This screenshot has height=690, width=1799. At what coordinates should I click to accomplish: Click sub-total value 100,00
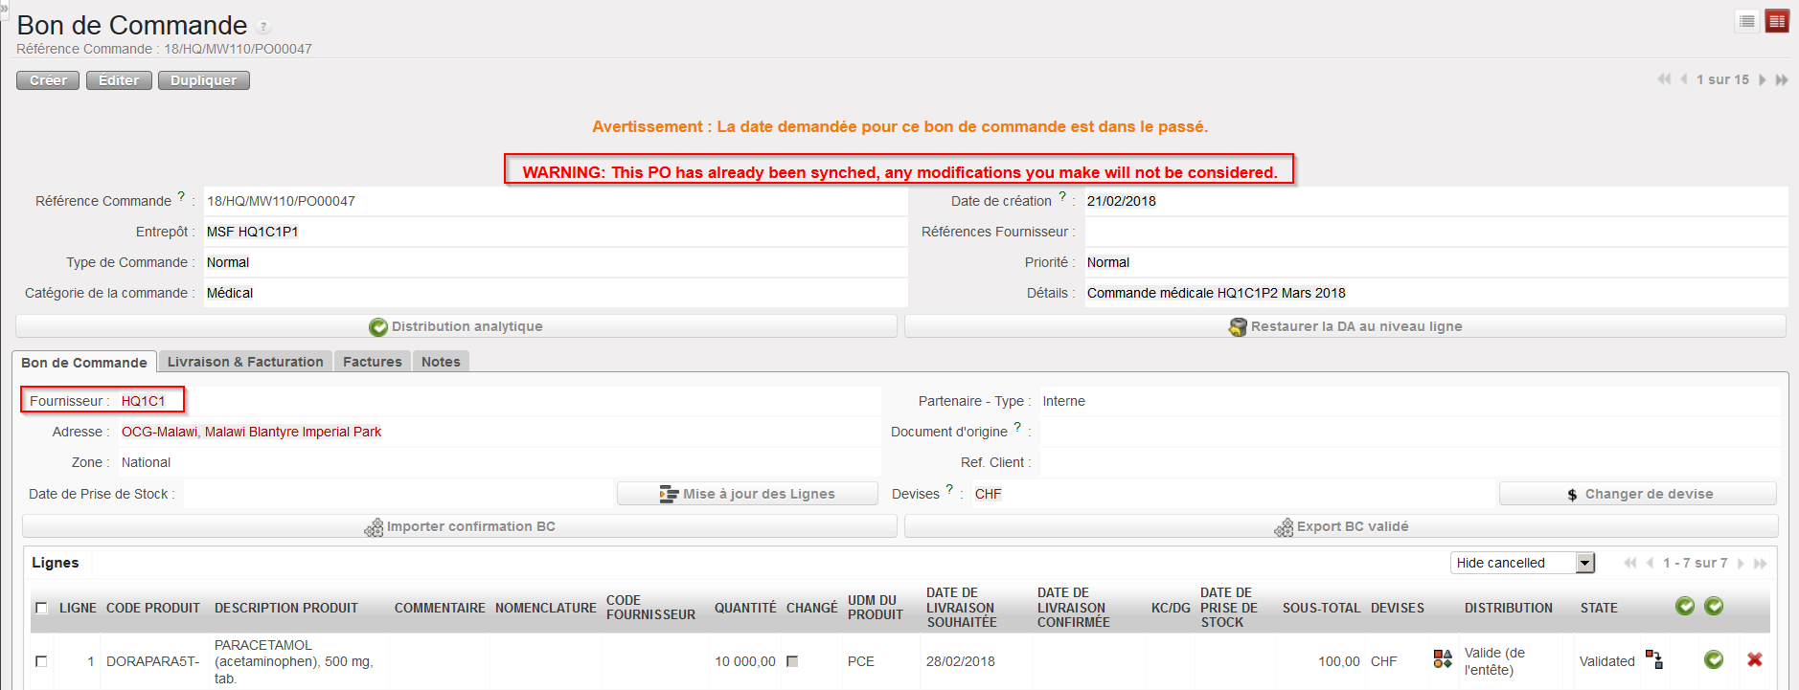1339,661
